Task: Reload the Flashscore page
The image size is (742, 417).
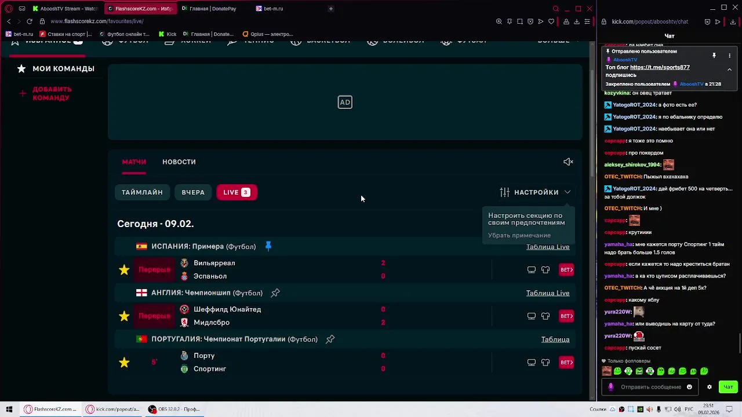Action: click(x=30, y=21)
